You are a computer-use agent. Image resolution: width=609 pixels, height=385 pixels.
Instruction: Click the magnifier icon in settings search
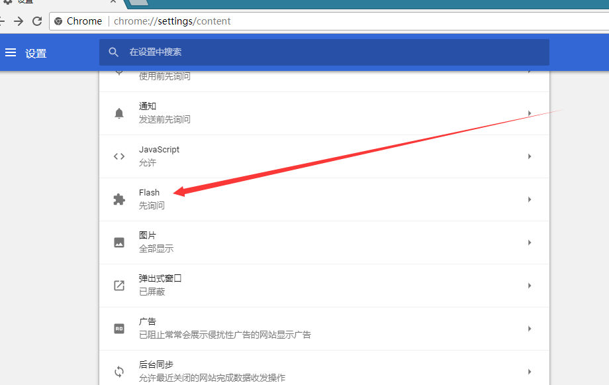[x=114, y=52]
